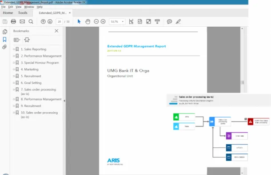The height and width of the screenshot is (175, 271).
Task: Toggle the Bookmarks panel icon
Action: click(x=4, y=39)
